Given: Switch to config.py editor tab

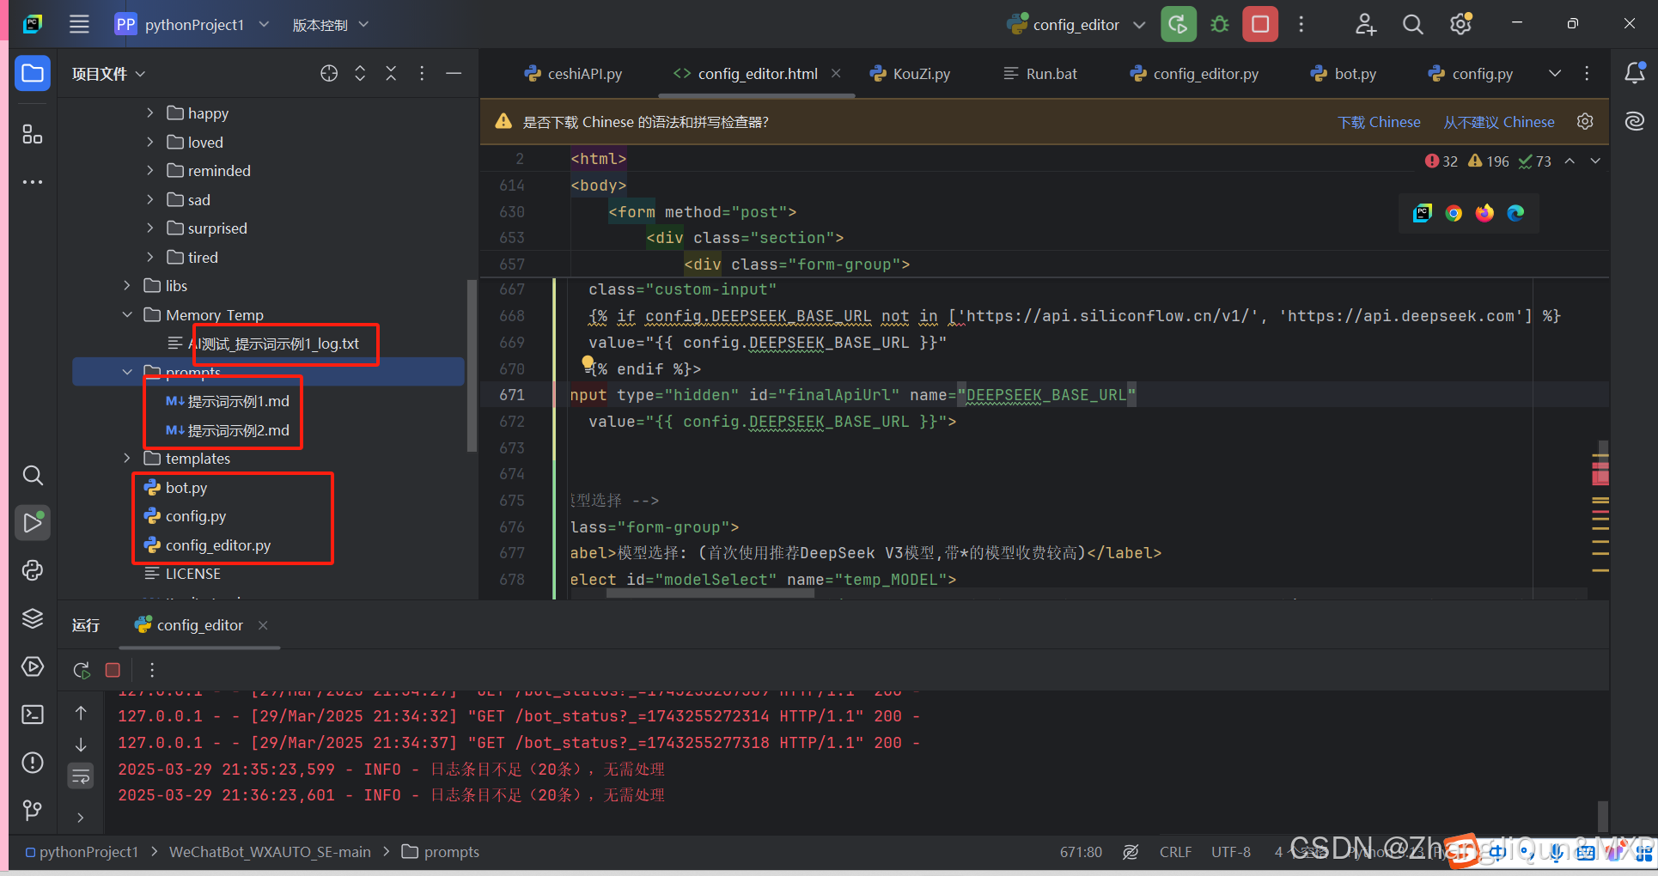Looking at the screenshot, I should click(x=1470, y=74).
